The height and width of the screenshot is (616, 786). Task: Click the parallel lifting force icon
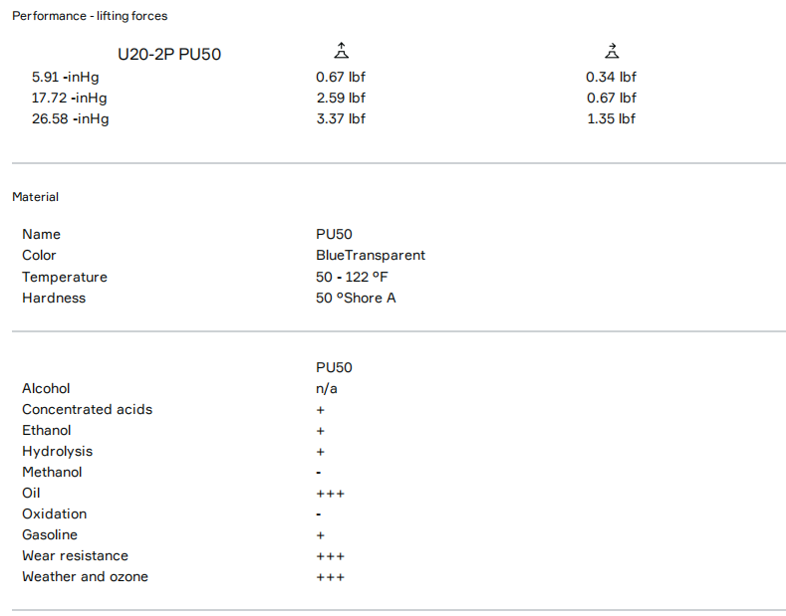tap(612, 52)
